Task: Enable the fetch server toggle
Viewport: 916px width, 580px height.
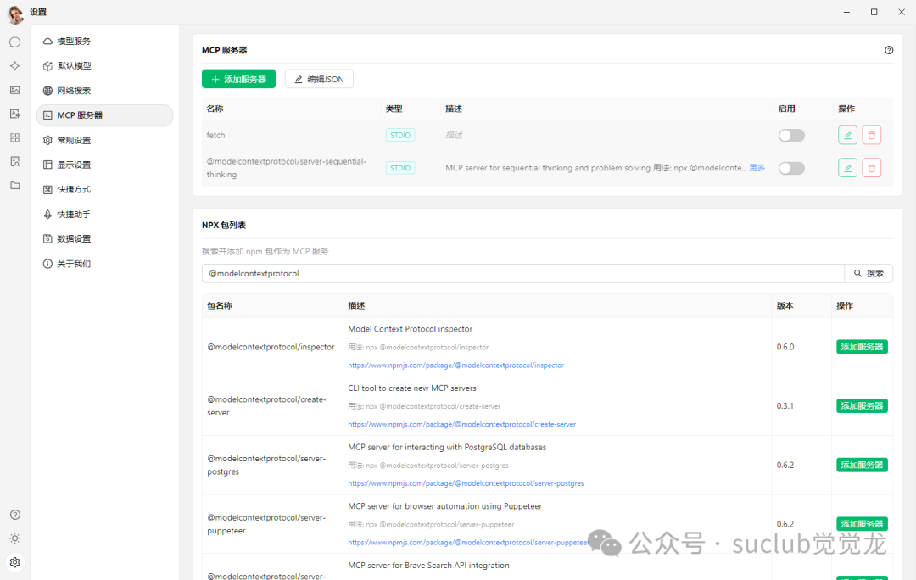Action: point(791,136)
